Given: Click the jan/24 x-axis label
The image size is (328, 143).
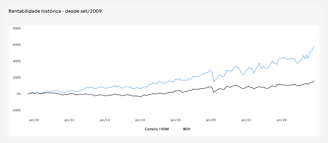Looking at the screenshot, I should point(281,120).
